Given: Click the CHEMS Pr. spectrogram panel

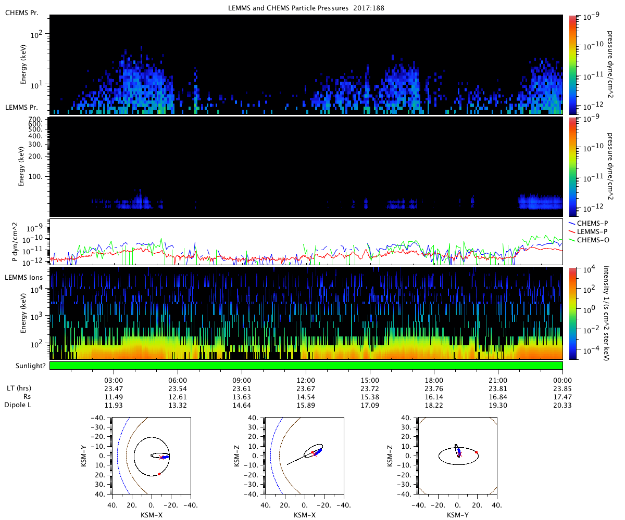Looking at the screenshot, I should coord(306,64).
